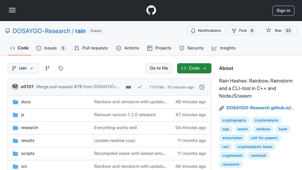Open DOSAYGO-Research.github.io website link
This screenshot has height=170, width=302.
(x=260, y=108)
